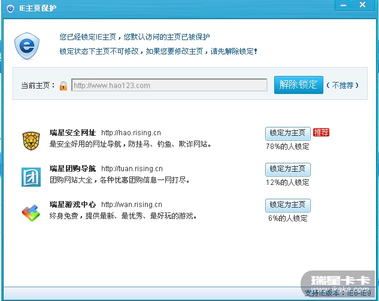Viewport: 379px width, 301px height.
Task: Click the 瑞星安全网址 title
Action: click(x=72, y=133)
